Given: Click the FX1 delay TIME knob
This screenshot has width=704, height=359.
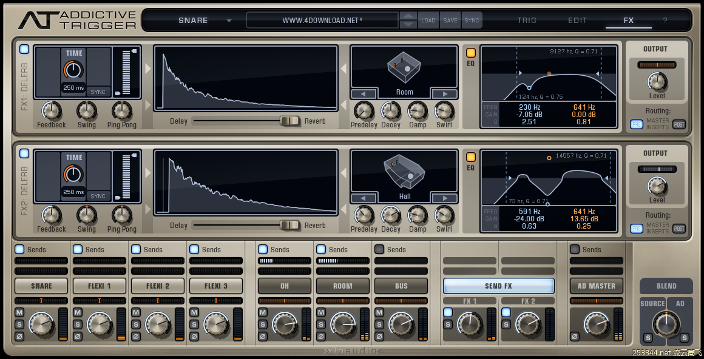Looking at the screenshot, I should pos(73,70).
